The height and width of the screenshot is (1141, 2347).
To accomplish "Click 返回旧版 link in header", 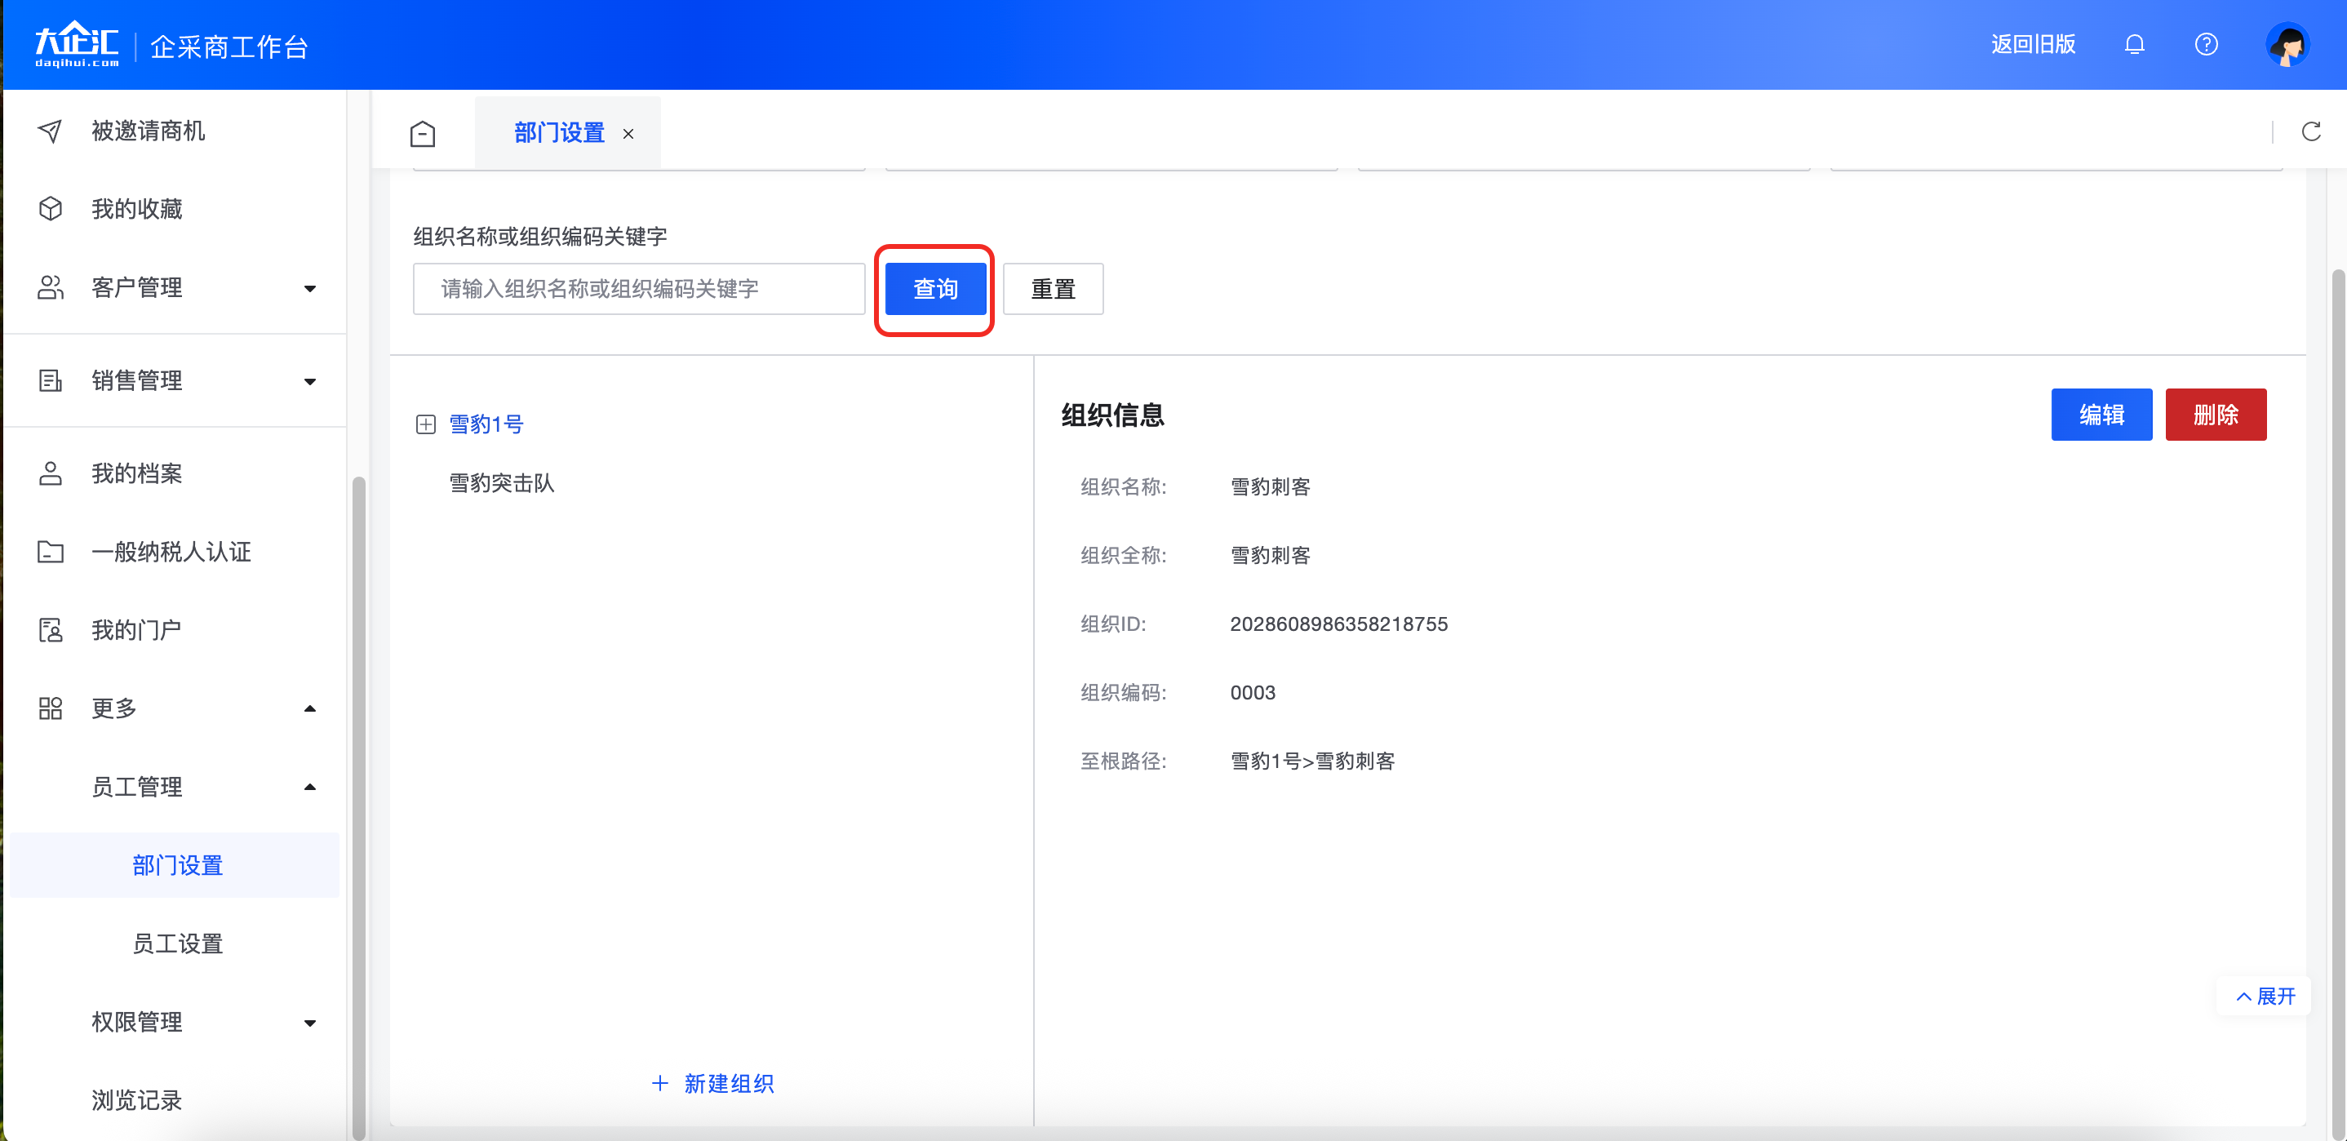I will pos(2033,44).
